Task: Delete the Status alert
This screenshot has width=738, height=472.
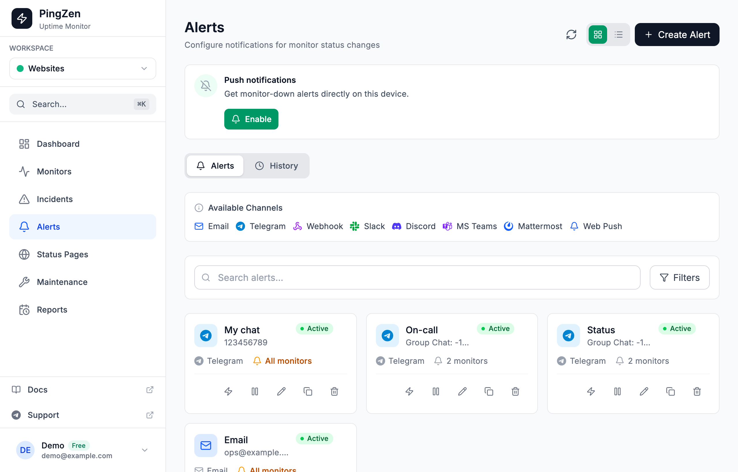Action: pyautogui.click(x=697, y=391)
